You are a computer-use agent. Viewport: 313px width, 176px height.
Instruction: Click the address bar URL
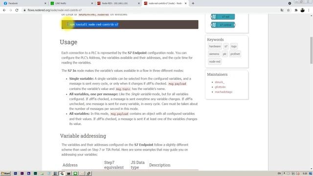tap(54, 10)
